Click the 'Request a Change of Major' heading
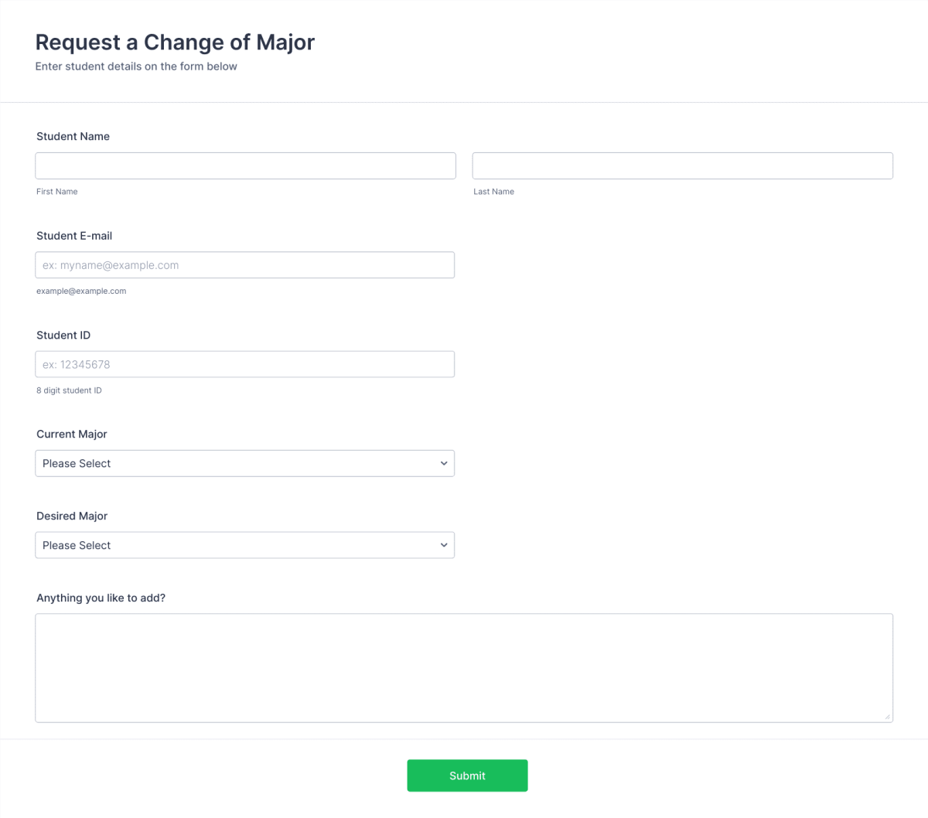The height and width of the screenshot is (818, 928). coord(174,43)
